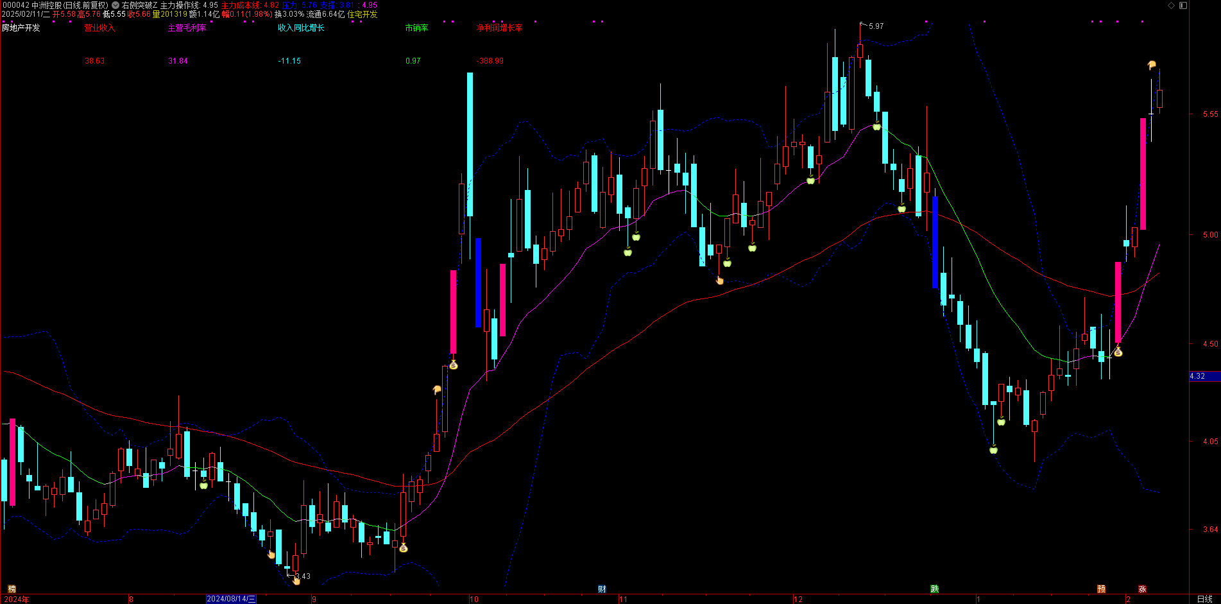The image size is (1221, 604).
Task: Click month 9 on the time axis
Action: coord(314,600)
